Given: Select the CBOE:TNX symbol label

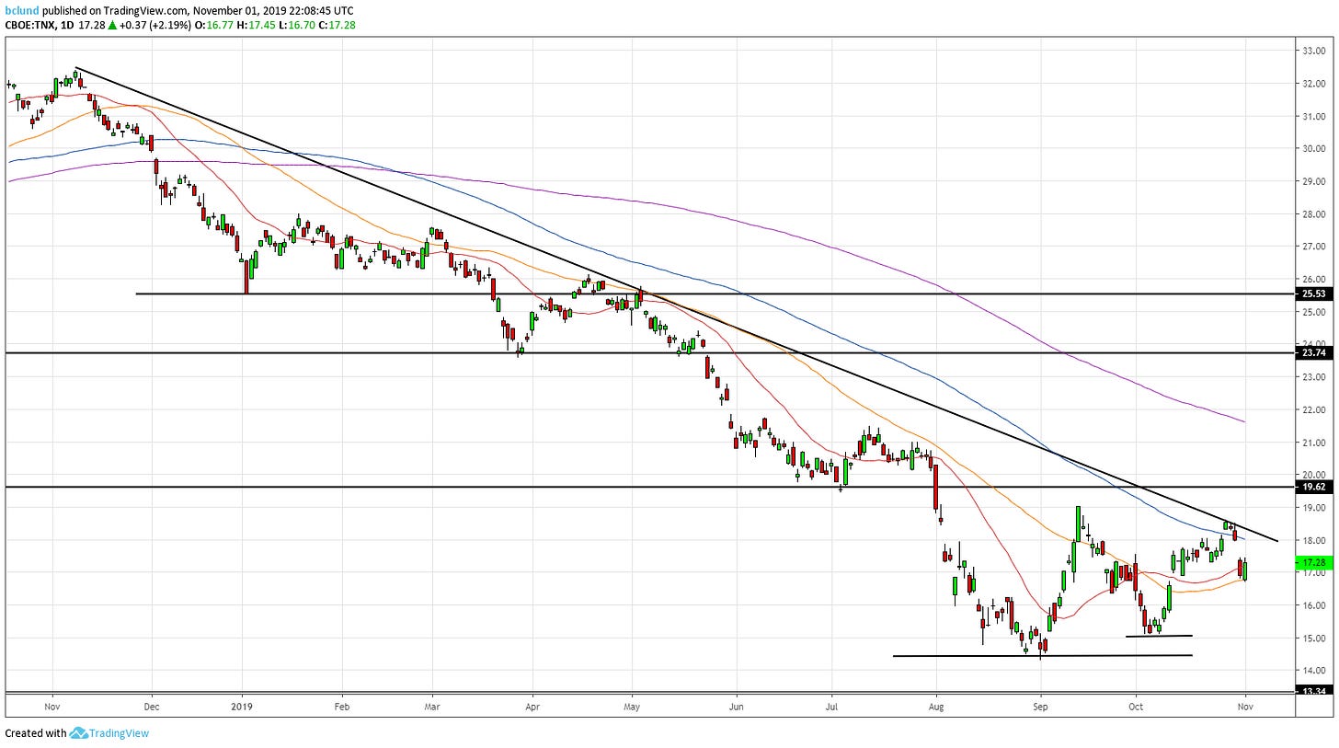Looking at the screenshot, I should 31,25.
